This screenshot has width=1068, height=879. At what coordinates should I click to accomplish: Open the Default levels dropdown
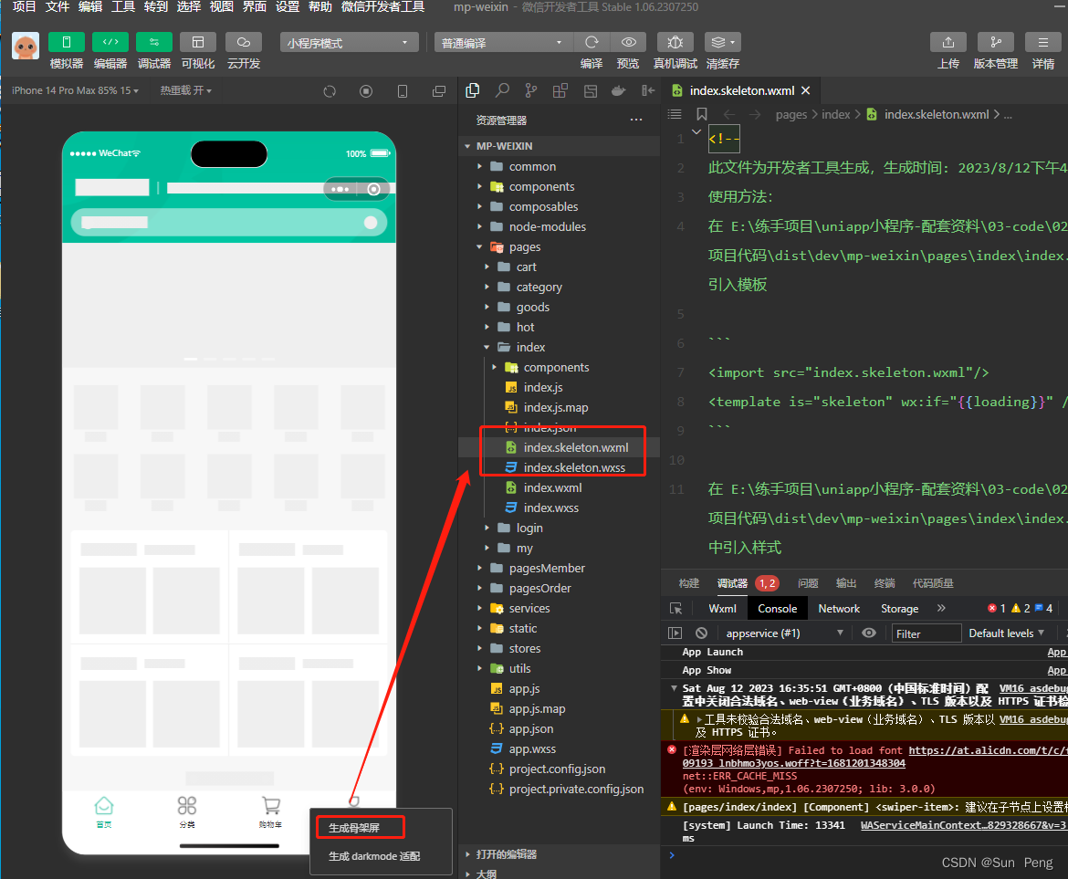(x=1006, y=633)
